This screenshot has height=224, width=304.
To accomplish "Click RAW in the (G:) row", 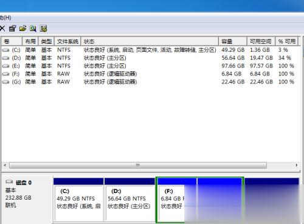I will [63, 82].
